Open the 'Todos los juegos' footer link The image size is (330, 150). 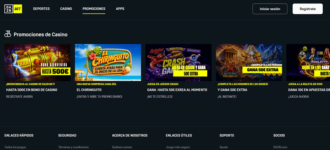coord(15,147)
